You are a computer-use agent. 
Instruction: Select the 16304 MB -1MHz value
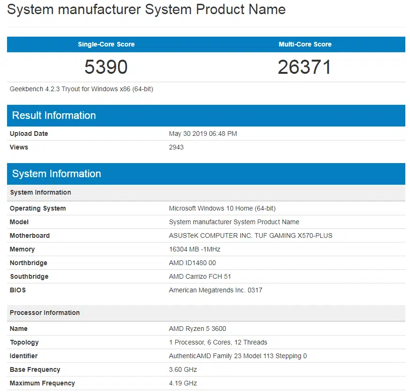(195, 249)
